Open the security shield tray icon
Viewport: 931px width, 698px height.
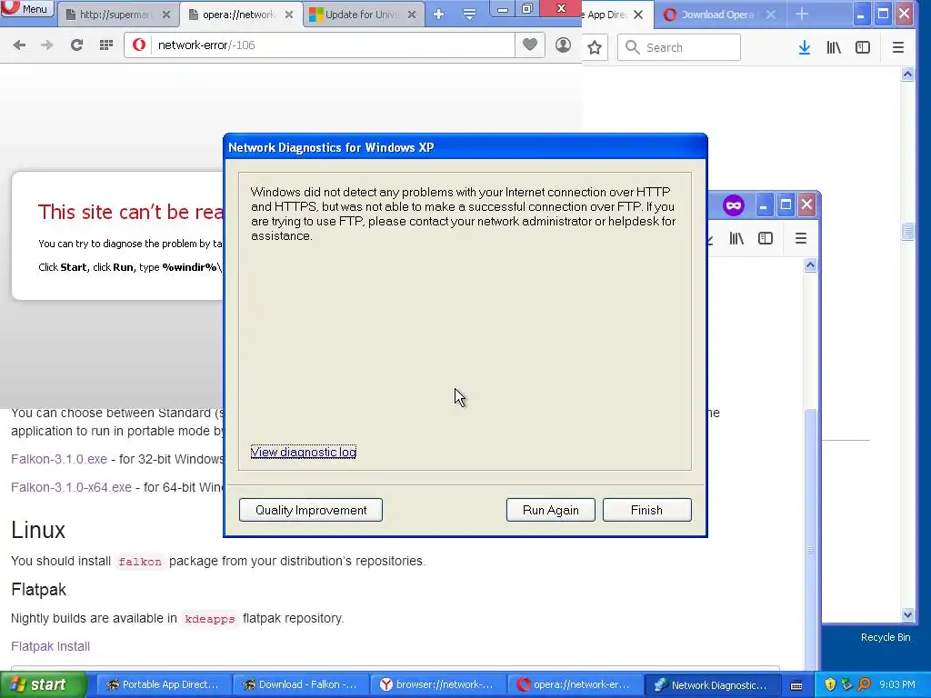coord(830,685)
